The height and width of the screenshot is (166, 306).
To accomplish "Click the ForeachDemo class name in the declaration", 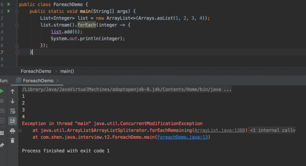I will (68, 4).
